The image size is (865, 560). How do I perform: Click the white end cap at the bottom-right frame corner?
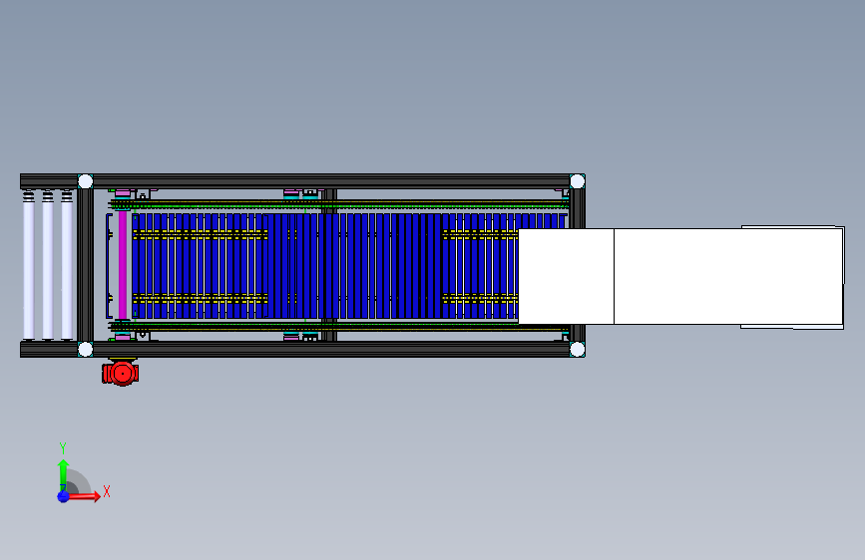577,349
